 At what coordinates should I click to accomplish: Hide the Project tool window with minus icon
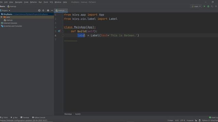tap(52, 11)
